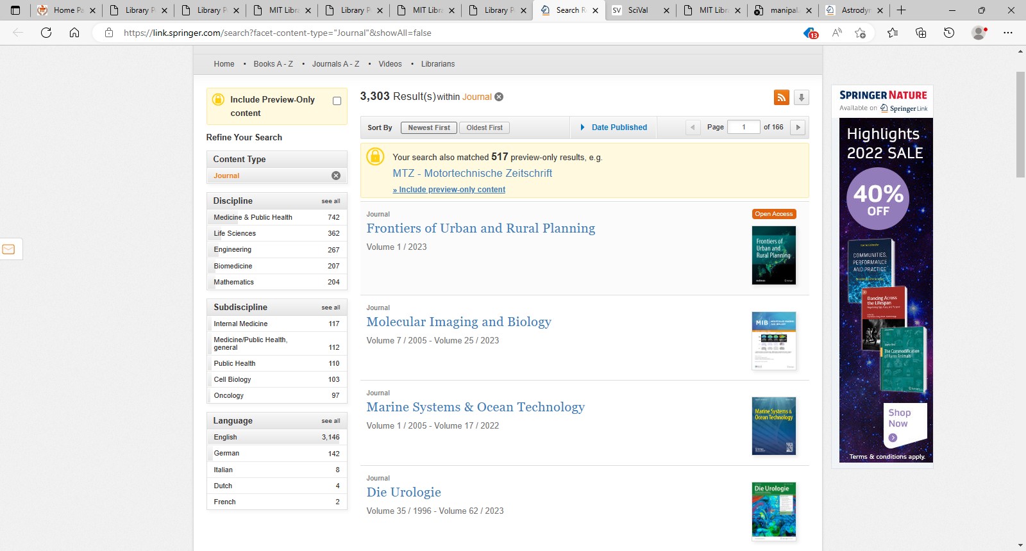Switch to the SciVal browser tab

click(638, 10)
